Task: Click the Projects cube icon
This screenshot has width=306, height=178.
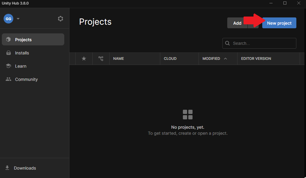Action: (x=8, y=39)
